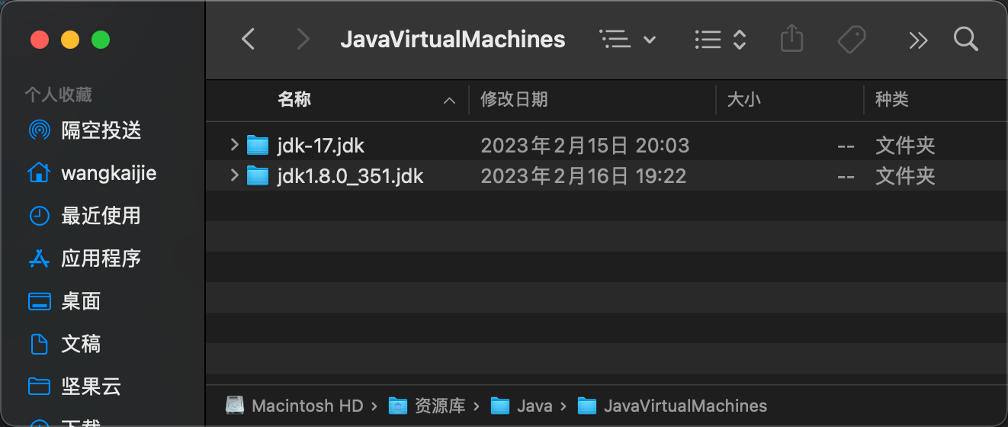
Task: Close the Finder window with red button
Action: 40,40
